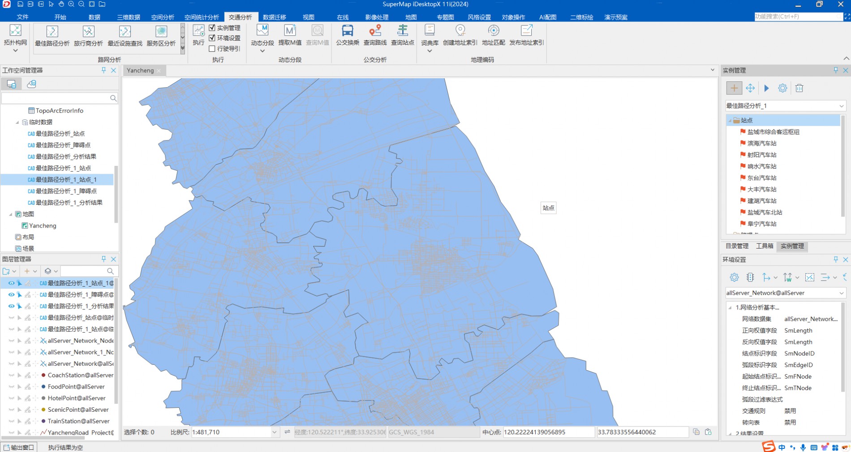
Task: Click 创建地址索引 create address index
Action: (x=460, y=35)
